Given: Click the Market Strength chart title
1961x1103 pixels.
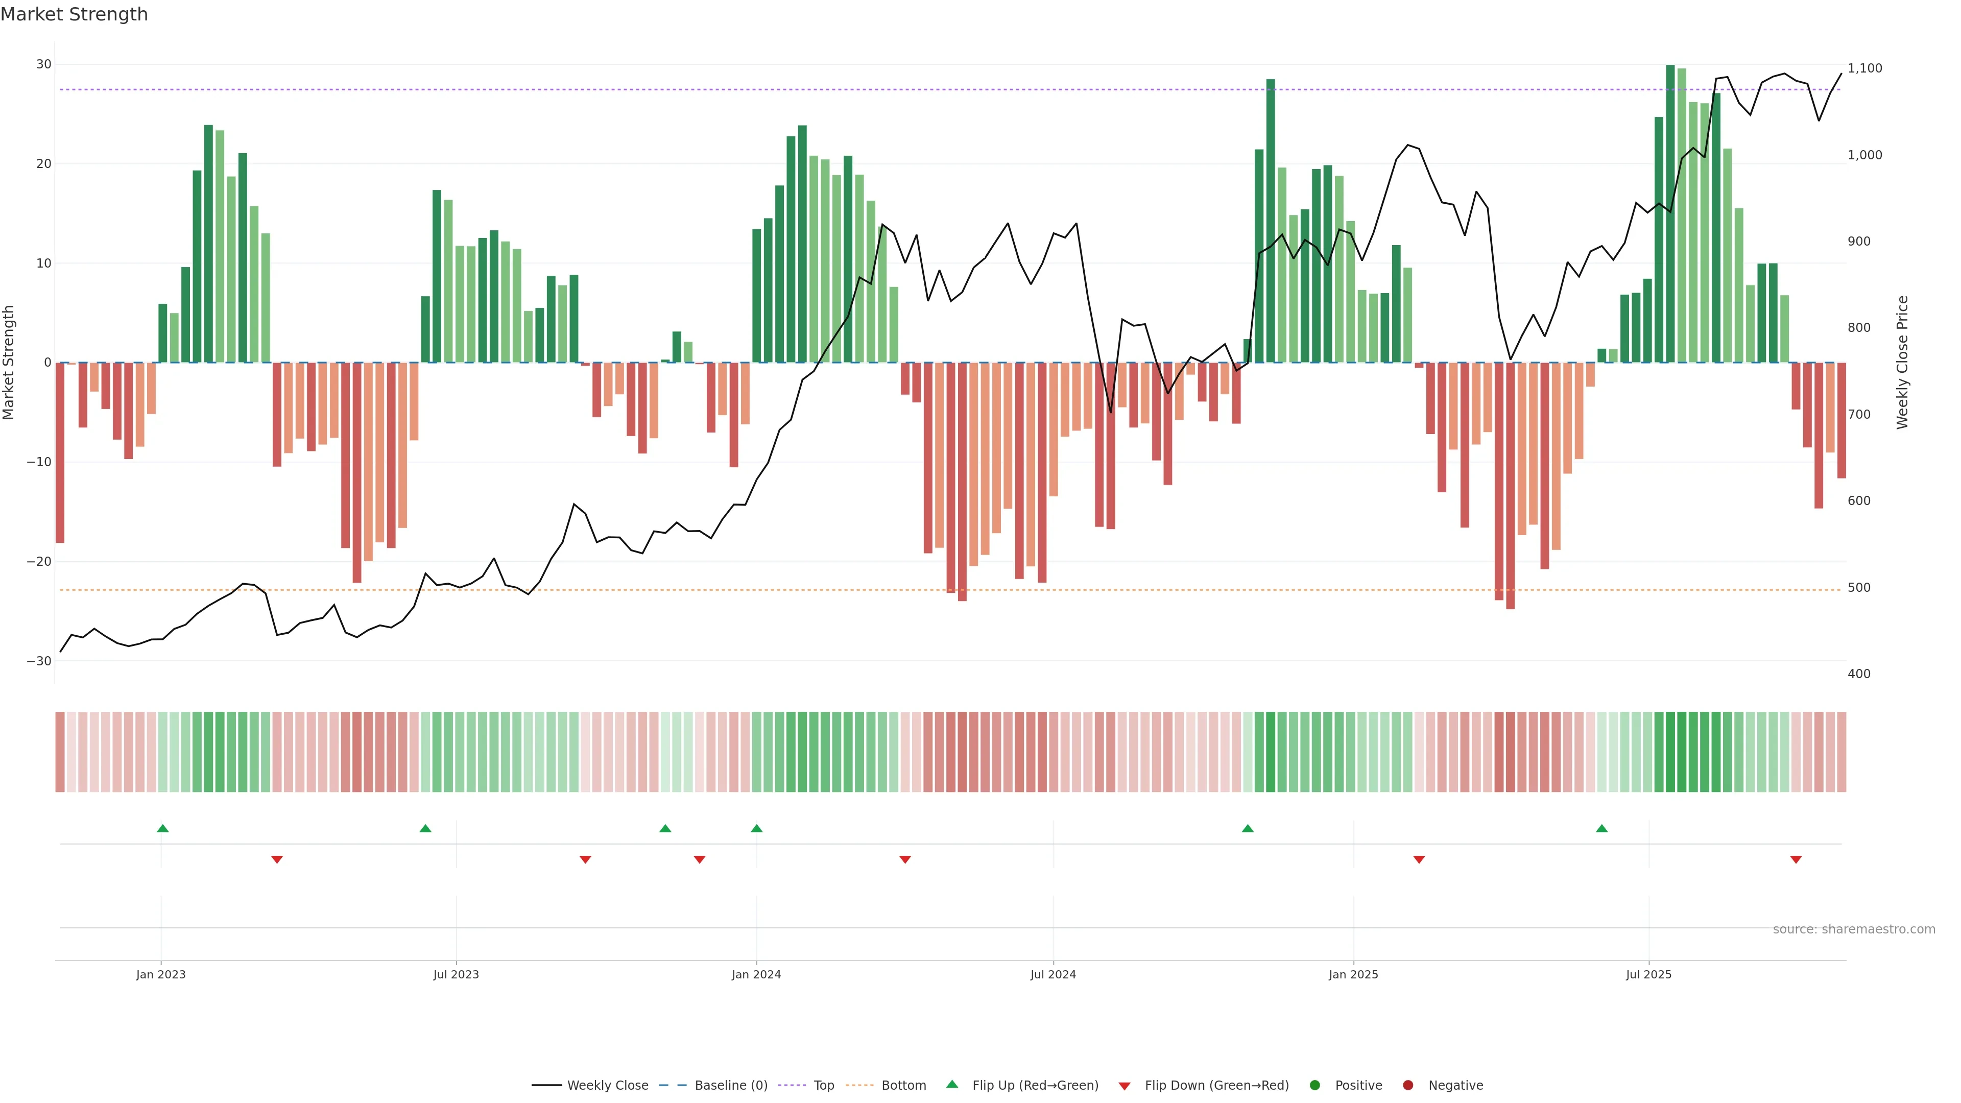Looking at the screenshot, I should (74, 14).
